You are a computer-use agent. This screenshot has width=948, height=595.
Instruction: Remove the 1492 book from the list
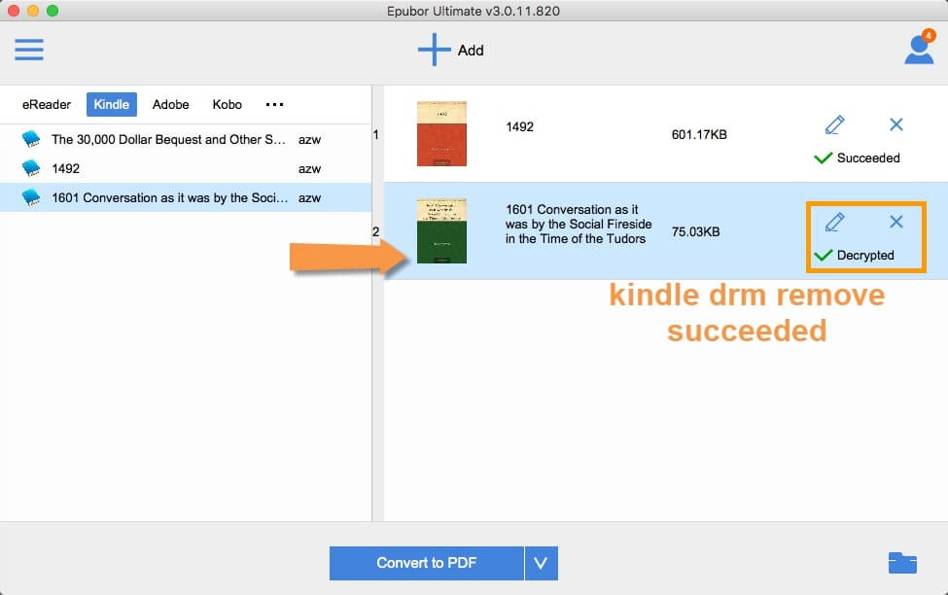pyautogui.click(x=896, y=124)
